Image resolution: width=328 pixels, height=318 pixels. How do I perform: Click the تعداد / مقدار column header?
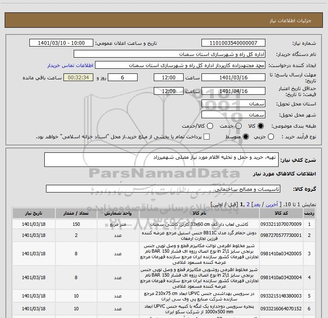76,213
